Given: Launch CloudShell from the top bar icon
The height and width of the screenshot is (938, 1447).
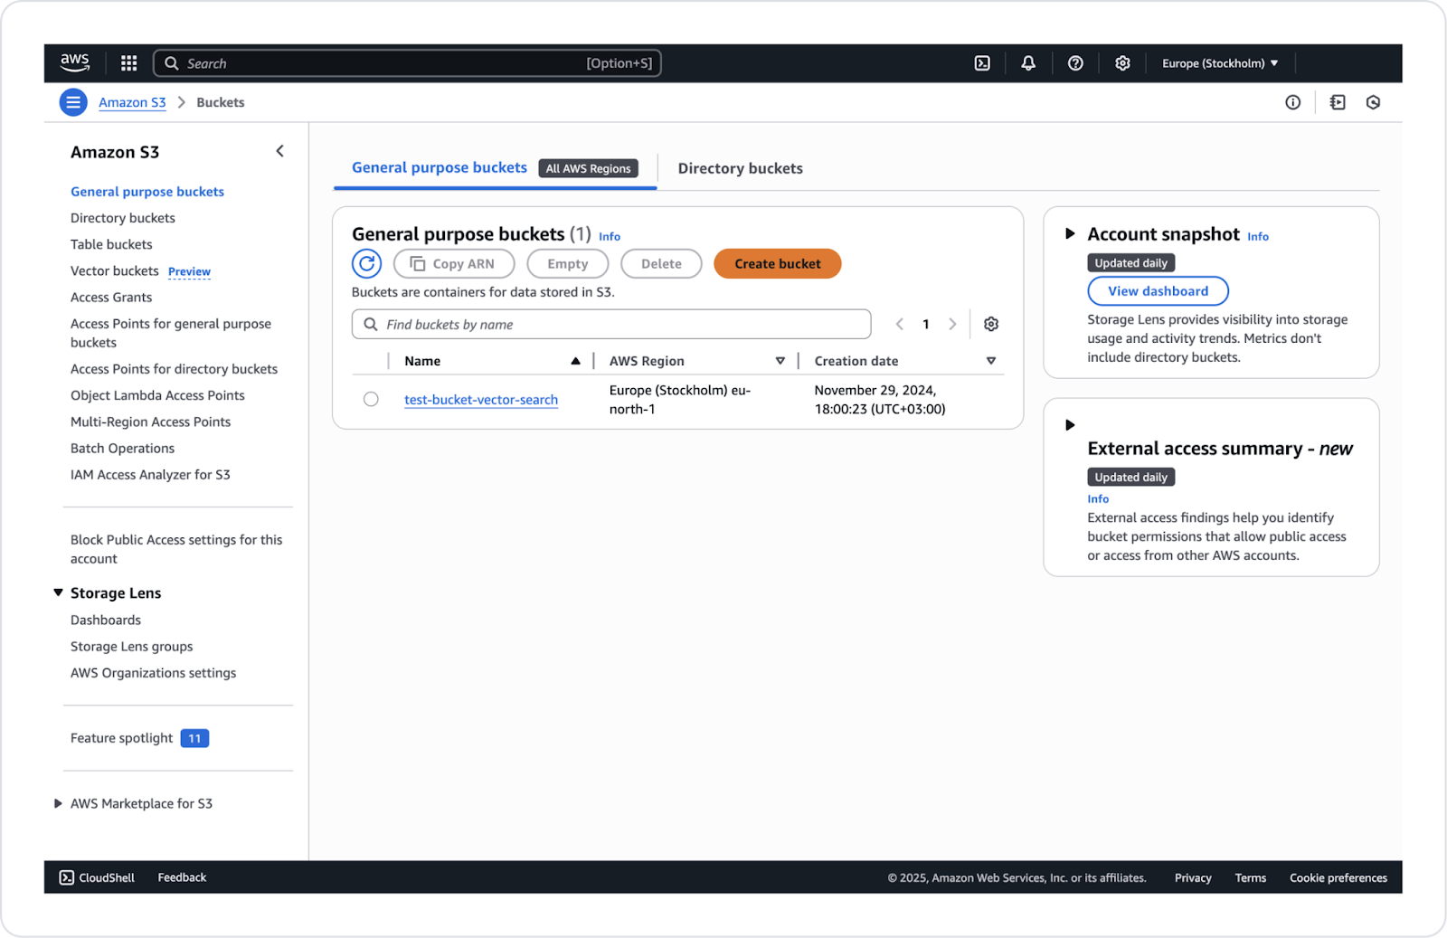Looking at the screenshot, I should (x=982, y=63).
